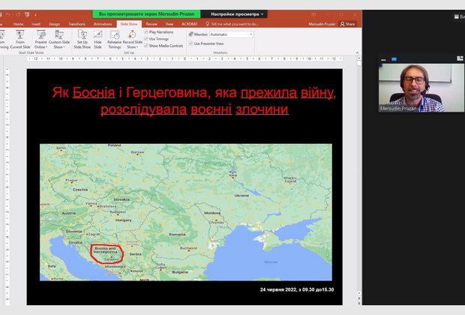Viewport: 465px width, 315px height.
Task: Open Rehearse Timings tool
Action: [x=114, y=36]
